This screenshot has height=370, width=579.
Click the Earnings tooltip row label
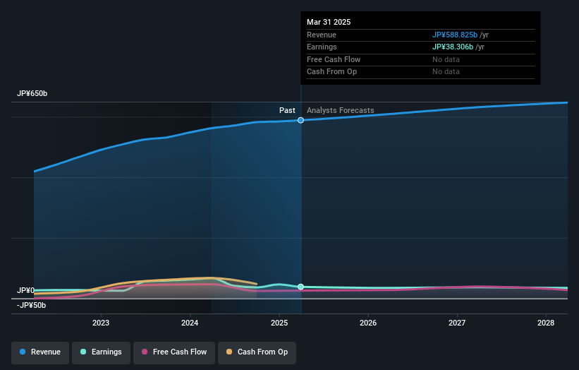322,47
